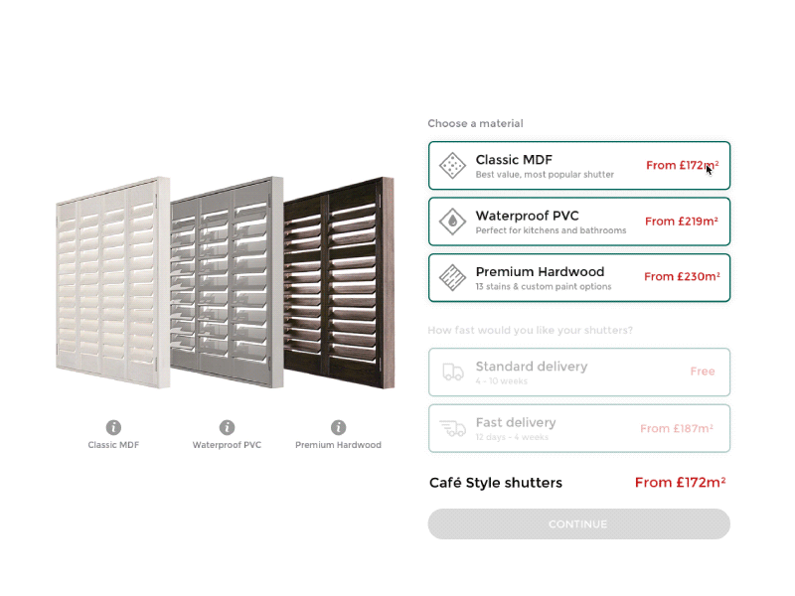Click the stain icon beside Premium Hardwood
This screenshot has width=795, height=596.
click(452, 277)
